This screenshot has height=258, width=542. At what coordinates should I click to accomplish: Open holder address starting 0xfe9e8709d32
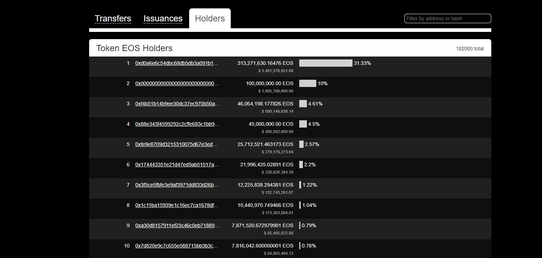click(177, 144)
